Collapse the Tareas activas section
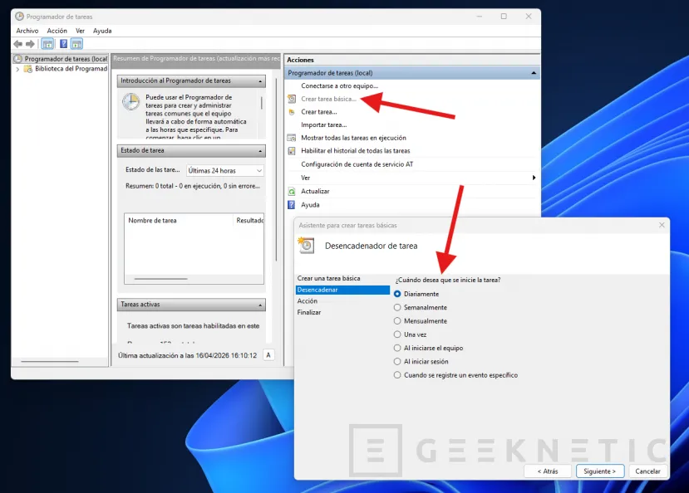This screenshot has height=493, width=689. (260, 305)
